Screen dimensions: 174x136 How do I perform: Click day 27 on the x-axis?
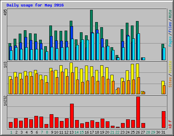(x=143, y=132)
